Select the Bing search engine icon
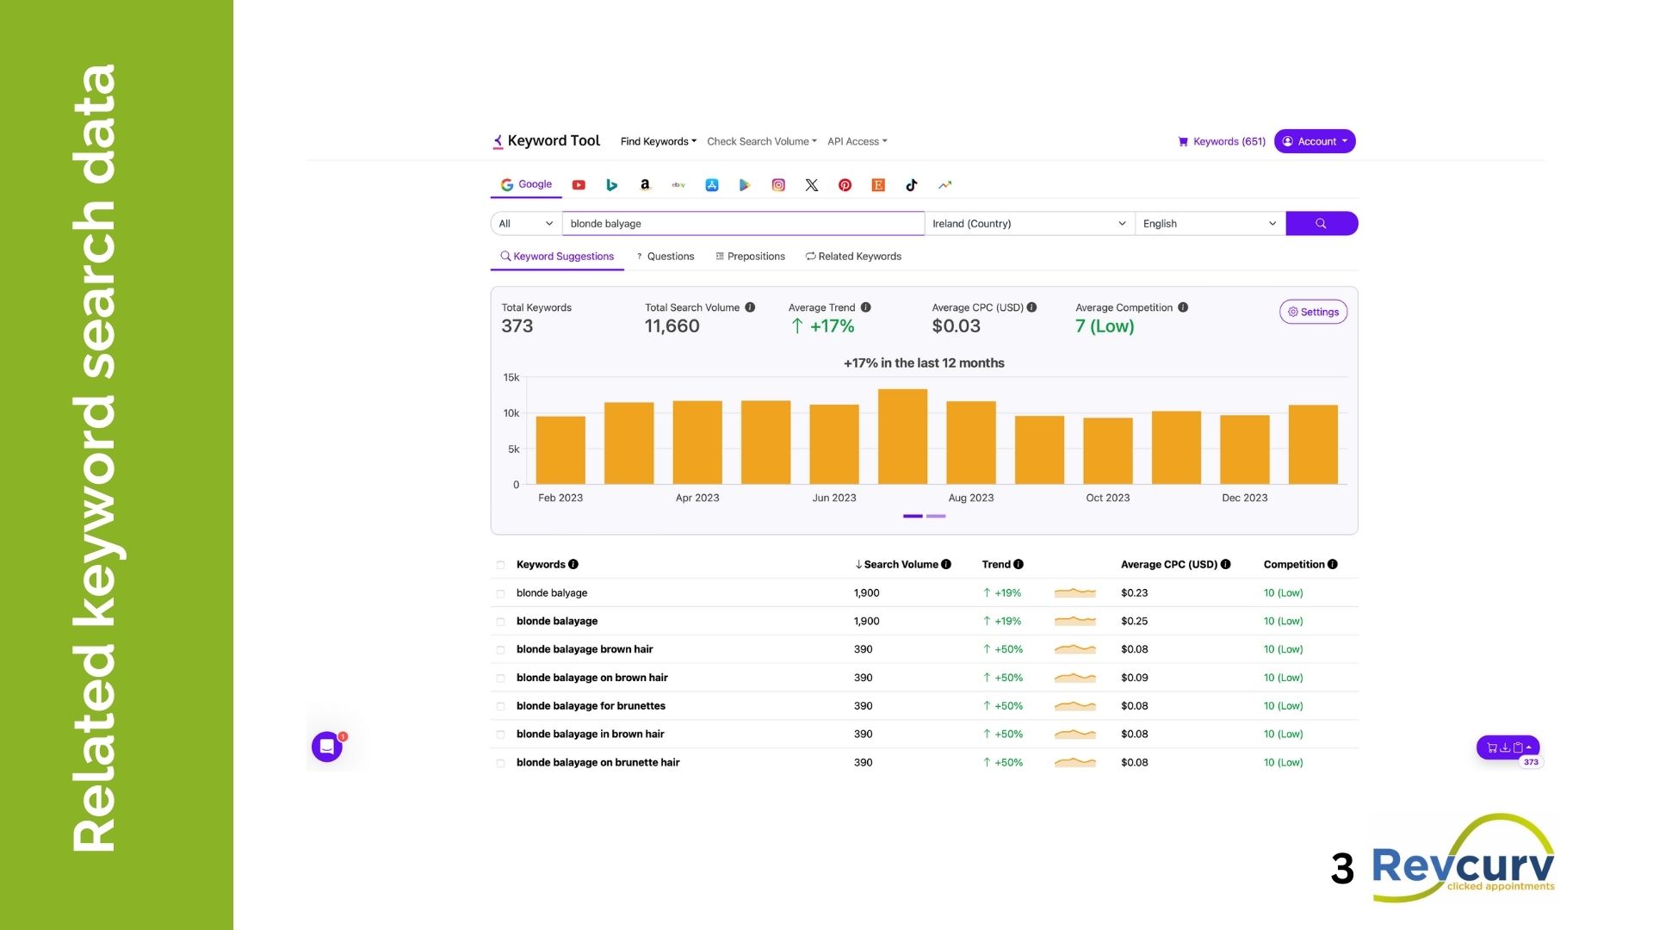This screenshot has height=930, width=1653. tap(611, 185)
